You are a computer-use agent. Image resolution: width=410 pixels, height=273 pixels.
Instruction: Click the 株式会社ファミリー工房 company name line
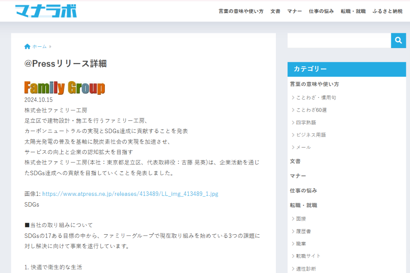pos(56,110)
